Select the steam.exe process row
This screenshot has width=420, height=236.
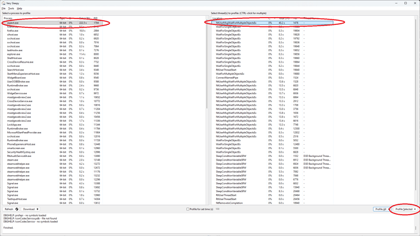[x=53, y=160]
